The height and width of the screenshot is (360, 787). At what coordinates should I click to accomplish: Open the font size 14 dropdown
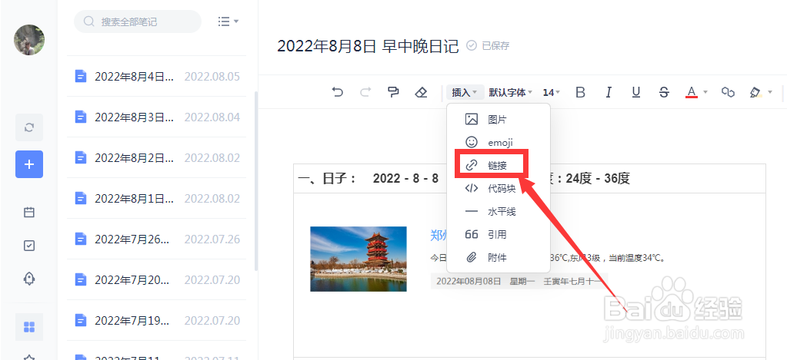pos(552,93)
